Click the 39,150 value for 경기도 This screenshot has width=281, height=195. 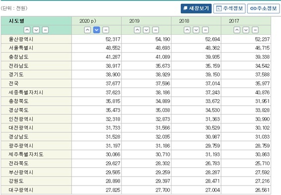213,74
